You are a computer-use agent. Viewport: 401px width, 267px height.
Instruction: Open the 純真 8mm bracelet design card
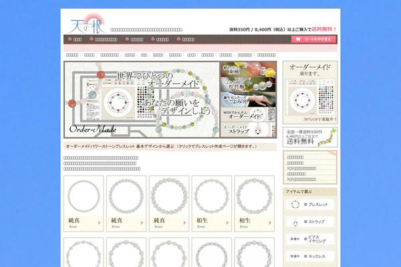click(169, 204)
